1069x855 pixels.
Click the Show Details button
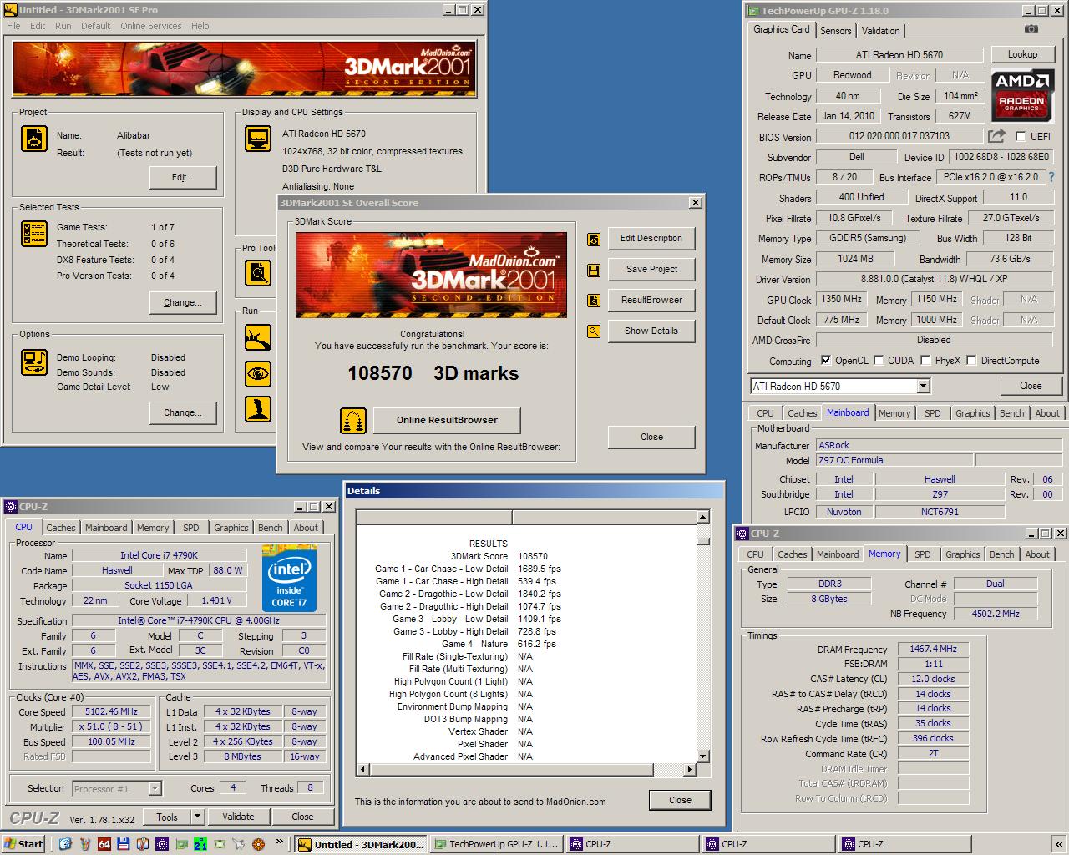651,331
